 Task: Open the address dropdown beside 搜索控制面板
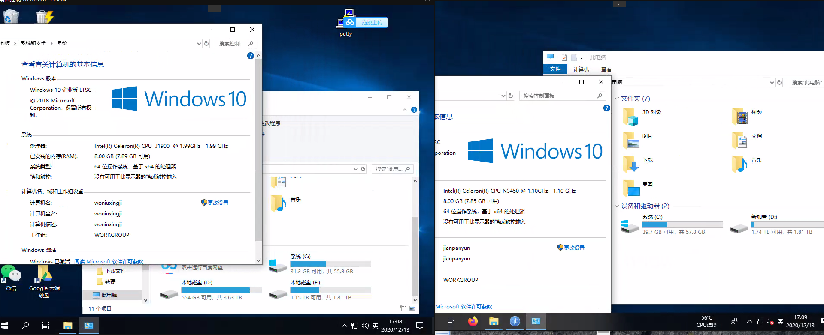click(x=503, y=96)
